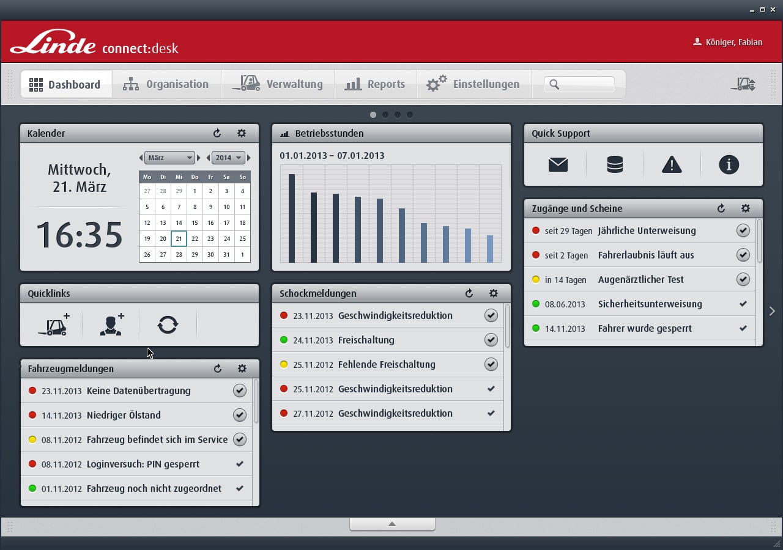The width and height of the screenshot is (783, 550).
Task: Click the sync quicklink icon
Action: coord(168,324)
